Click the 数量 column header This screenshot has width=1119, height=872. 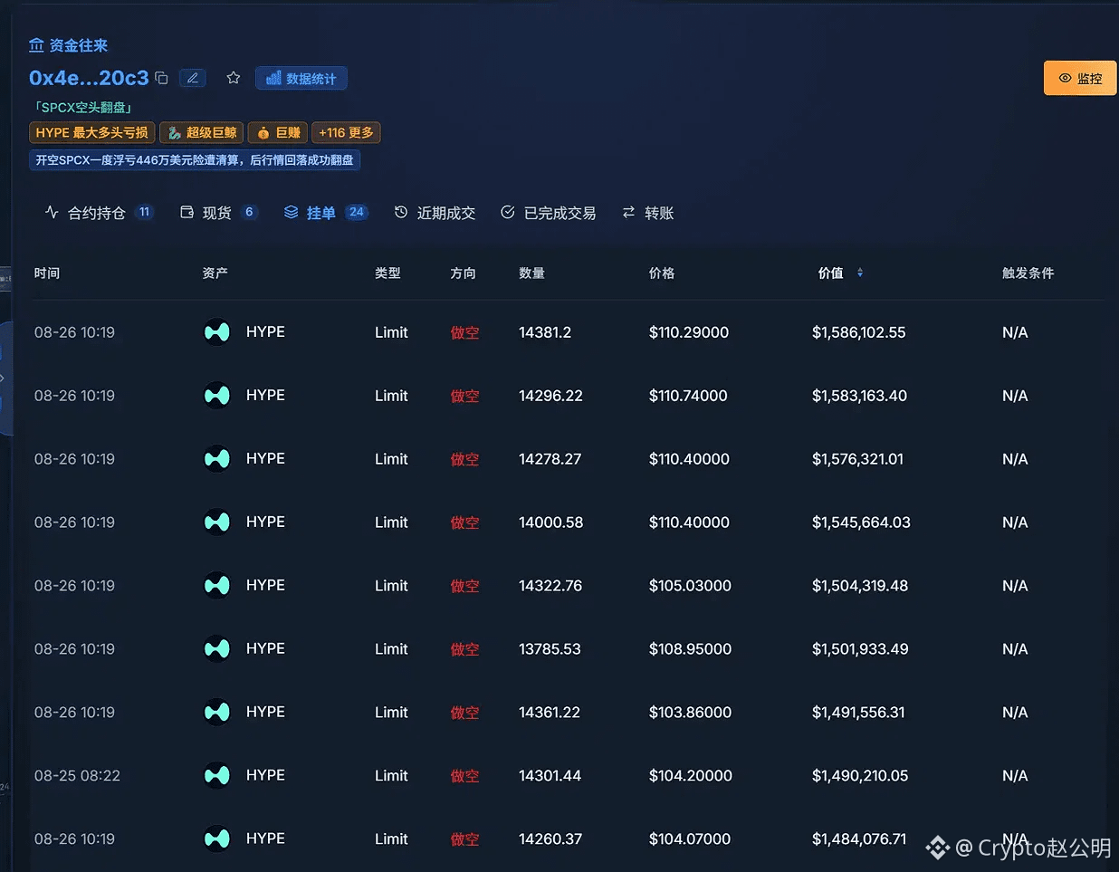pyautogui.click(x=531, y=273)
